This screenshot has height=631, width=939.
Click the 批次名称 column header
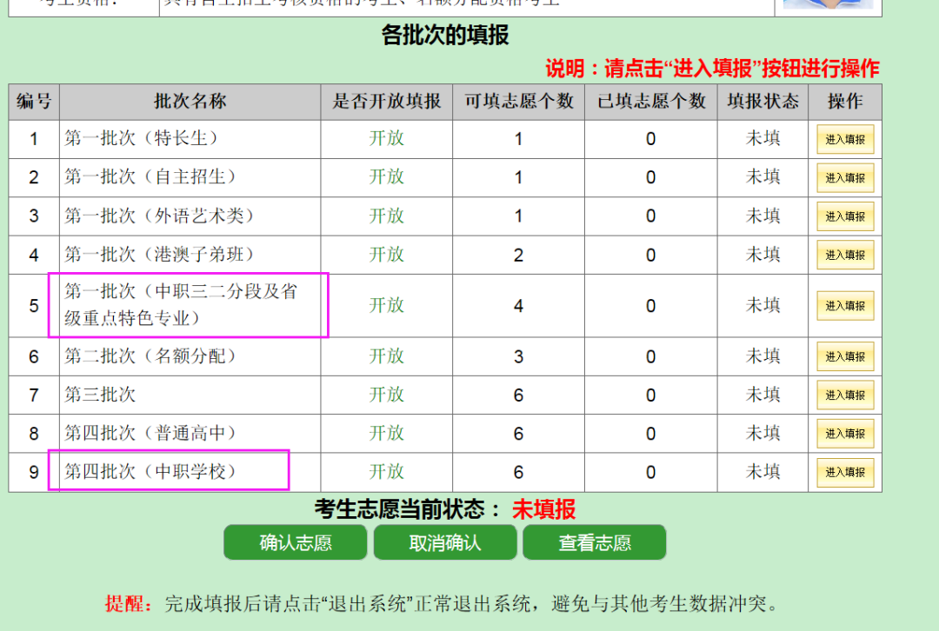[190, 101]
